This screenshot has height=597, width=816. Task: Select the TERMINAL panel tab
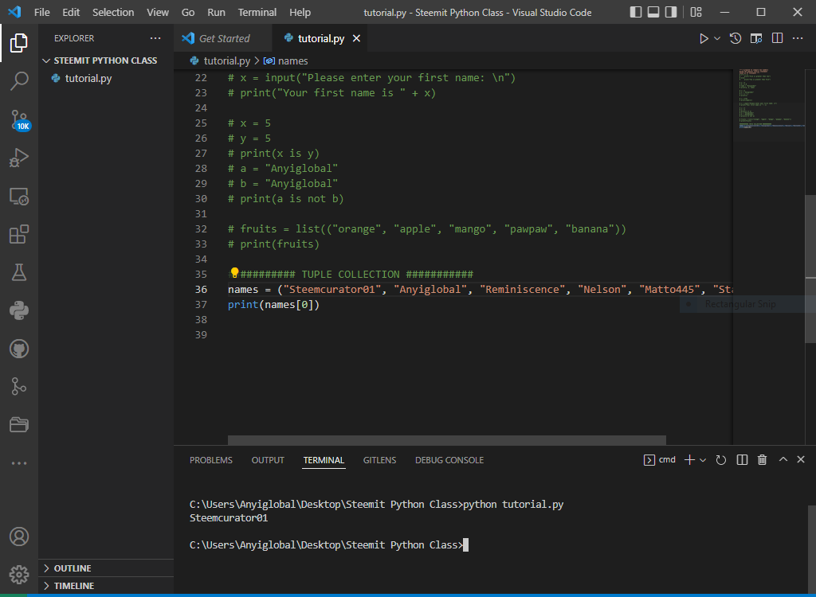[324, 460]
